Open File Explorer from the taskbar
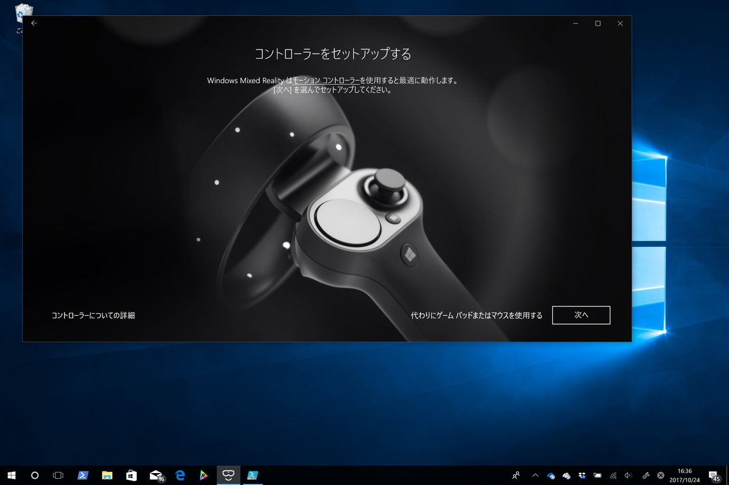This screenshot has height=485, width=729. tap(107, 475)
